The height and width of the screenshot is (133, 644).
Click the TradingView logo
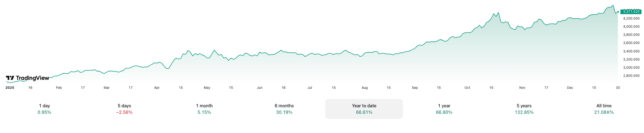[28, 78]
